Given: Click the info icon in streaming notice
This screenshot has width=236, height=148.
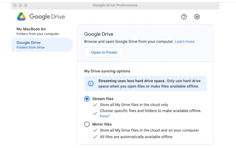Looking at the screenshot, I should [x=91, y=83].
